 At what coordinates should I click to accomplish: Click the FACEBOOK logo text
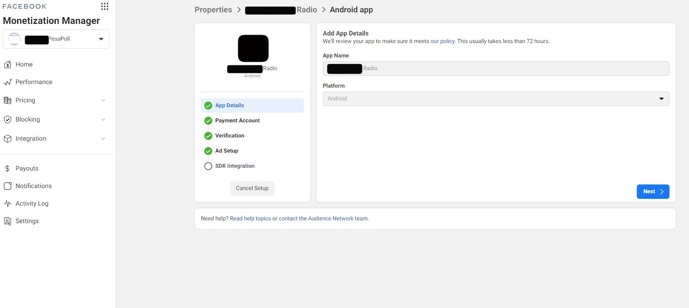(25, 6)
